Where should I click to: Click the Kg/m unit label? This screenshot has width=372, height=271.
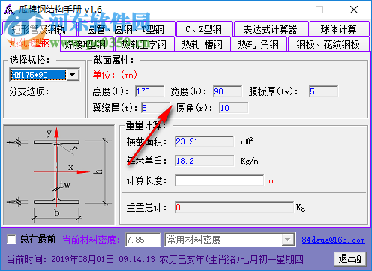pos(249,161)
